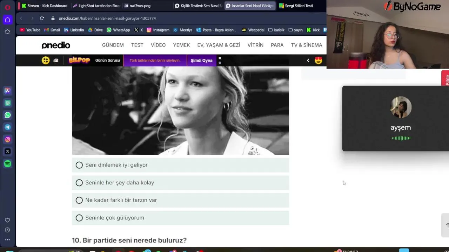The width and height of the screenshot is (449, 252).
Task: Open the Aria AI sidebar icon
Action: [x=7, y=91]
